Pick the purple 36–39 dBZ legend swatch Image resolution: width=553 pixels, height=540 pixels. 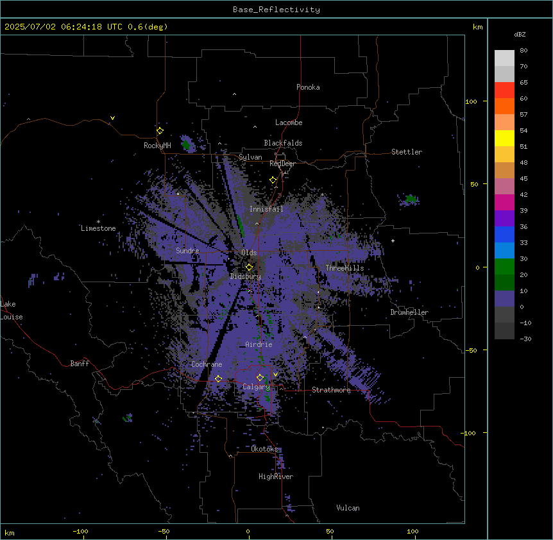click(504, 219)
